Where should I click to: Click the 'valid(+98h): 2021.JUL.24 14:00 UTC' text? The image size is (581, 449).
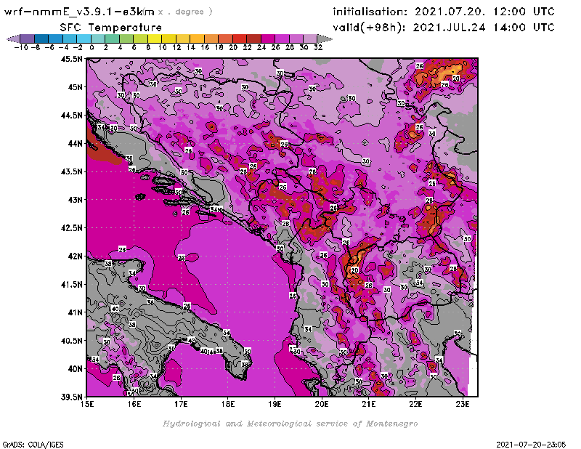pos(444,28)
